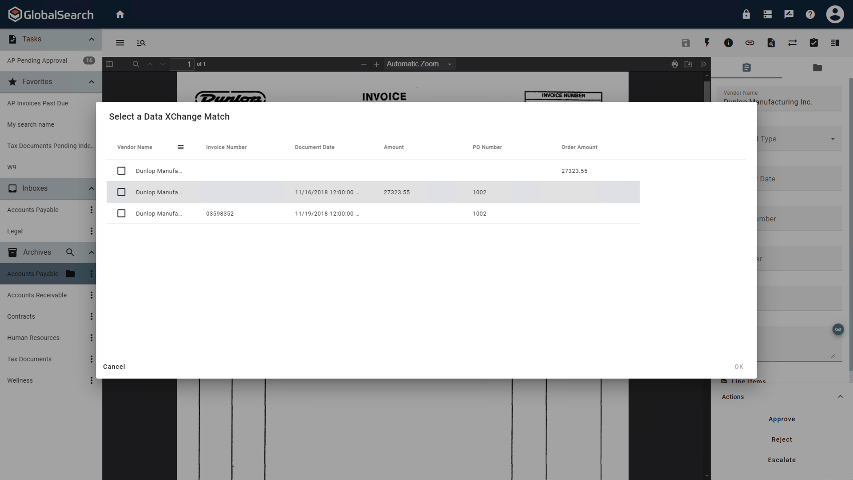Click the help question mark icon
Image resolution: width=853 pixels, height=480 pixels.
pos(810,14)
